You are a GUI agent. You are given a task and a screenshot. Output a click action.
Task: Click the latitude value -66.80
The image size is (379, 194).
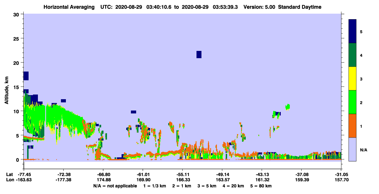click(x=103, y=175)
